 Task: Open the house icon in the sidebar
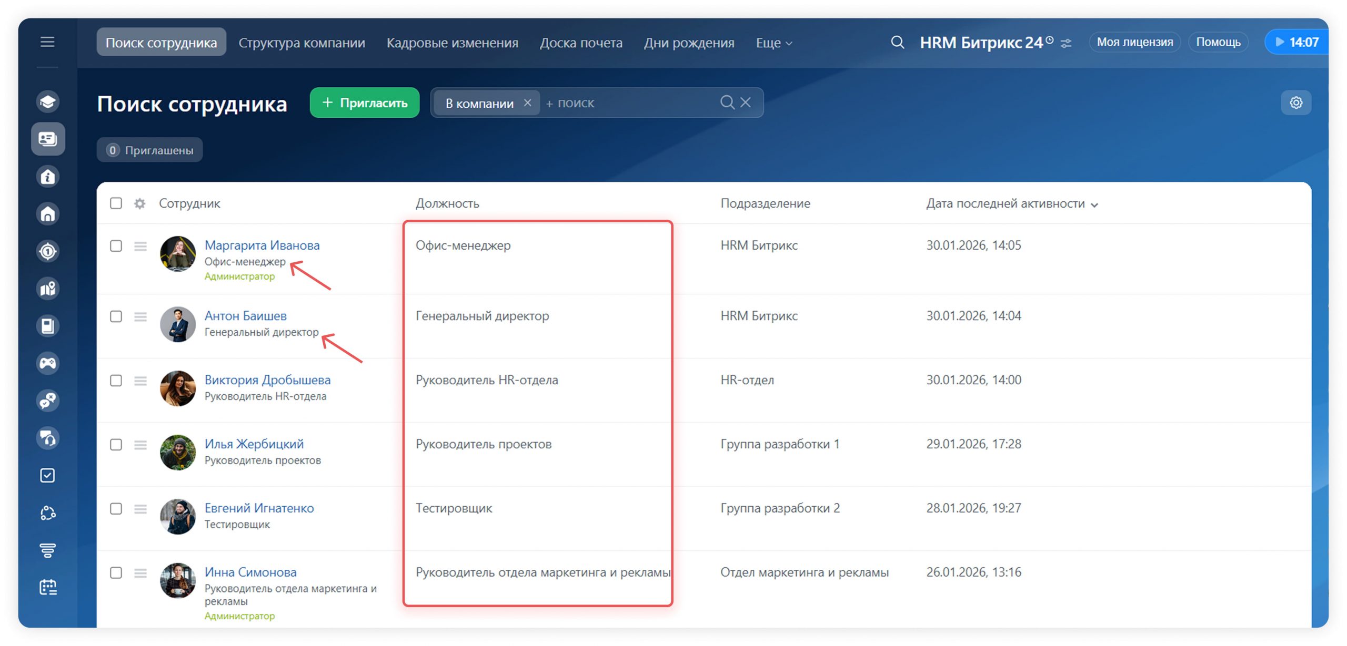pyautogui.click(x=48, y=214)
